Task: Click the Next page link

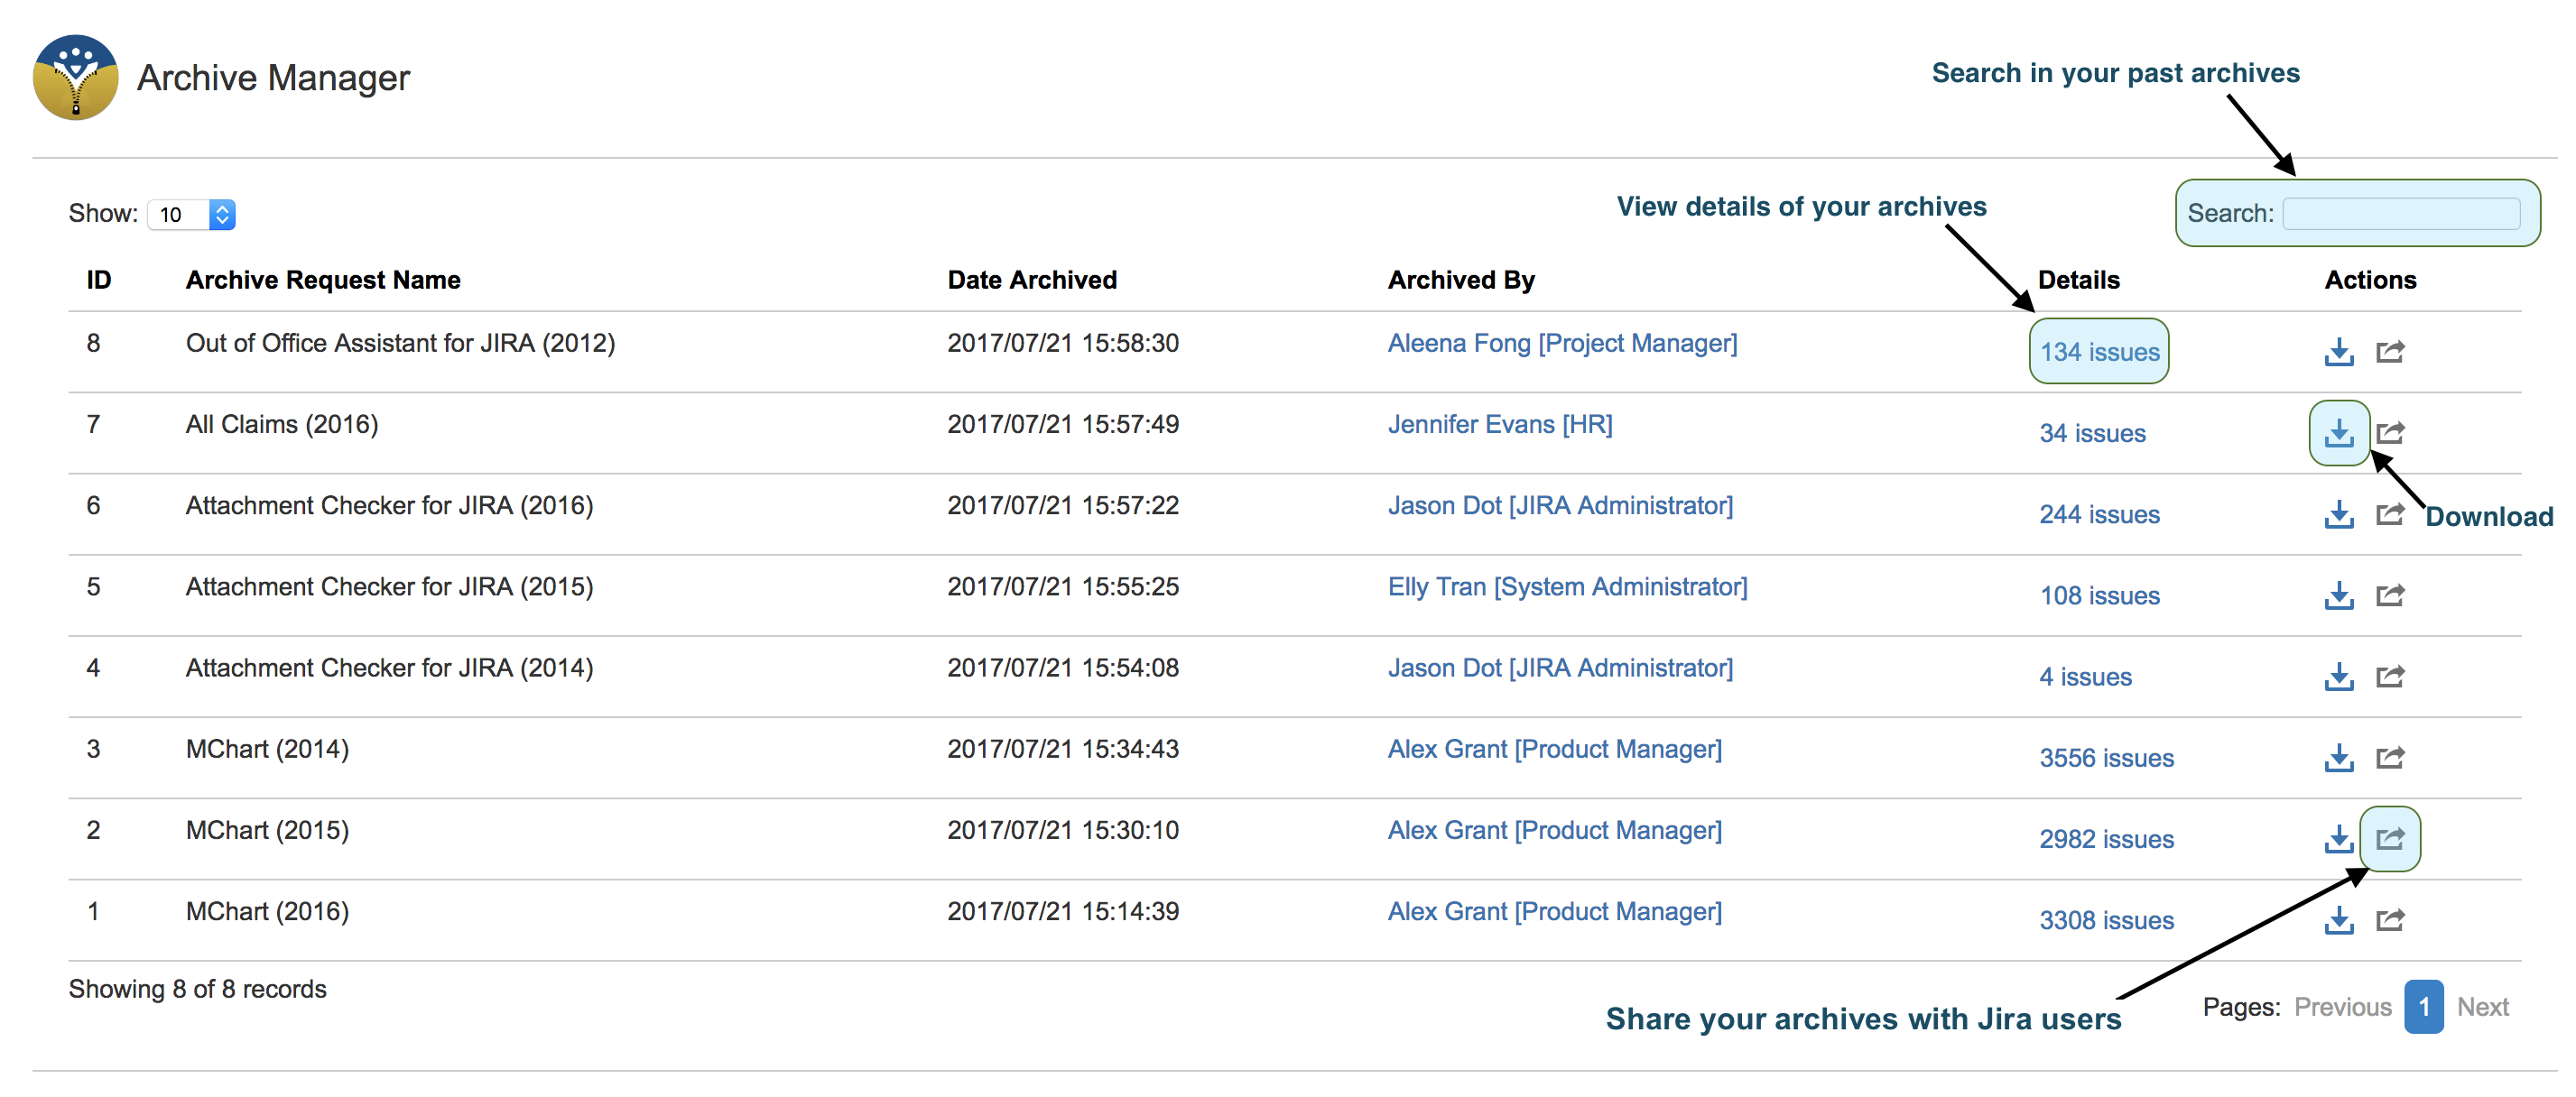Action: [x=2482, y=1007]
